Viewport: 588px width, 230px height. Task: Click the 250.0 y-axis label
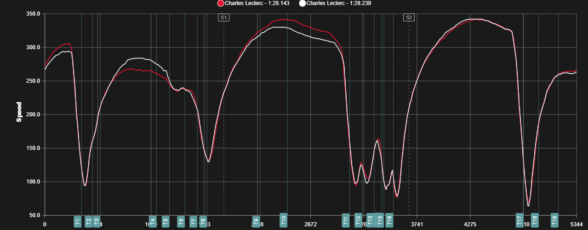coord(34,81)
